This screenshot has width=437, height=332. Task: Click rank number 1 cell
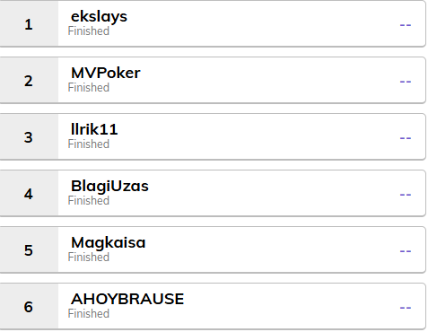click(x=29, y=23)
